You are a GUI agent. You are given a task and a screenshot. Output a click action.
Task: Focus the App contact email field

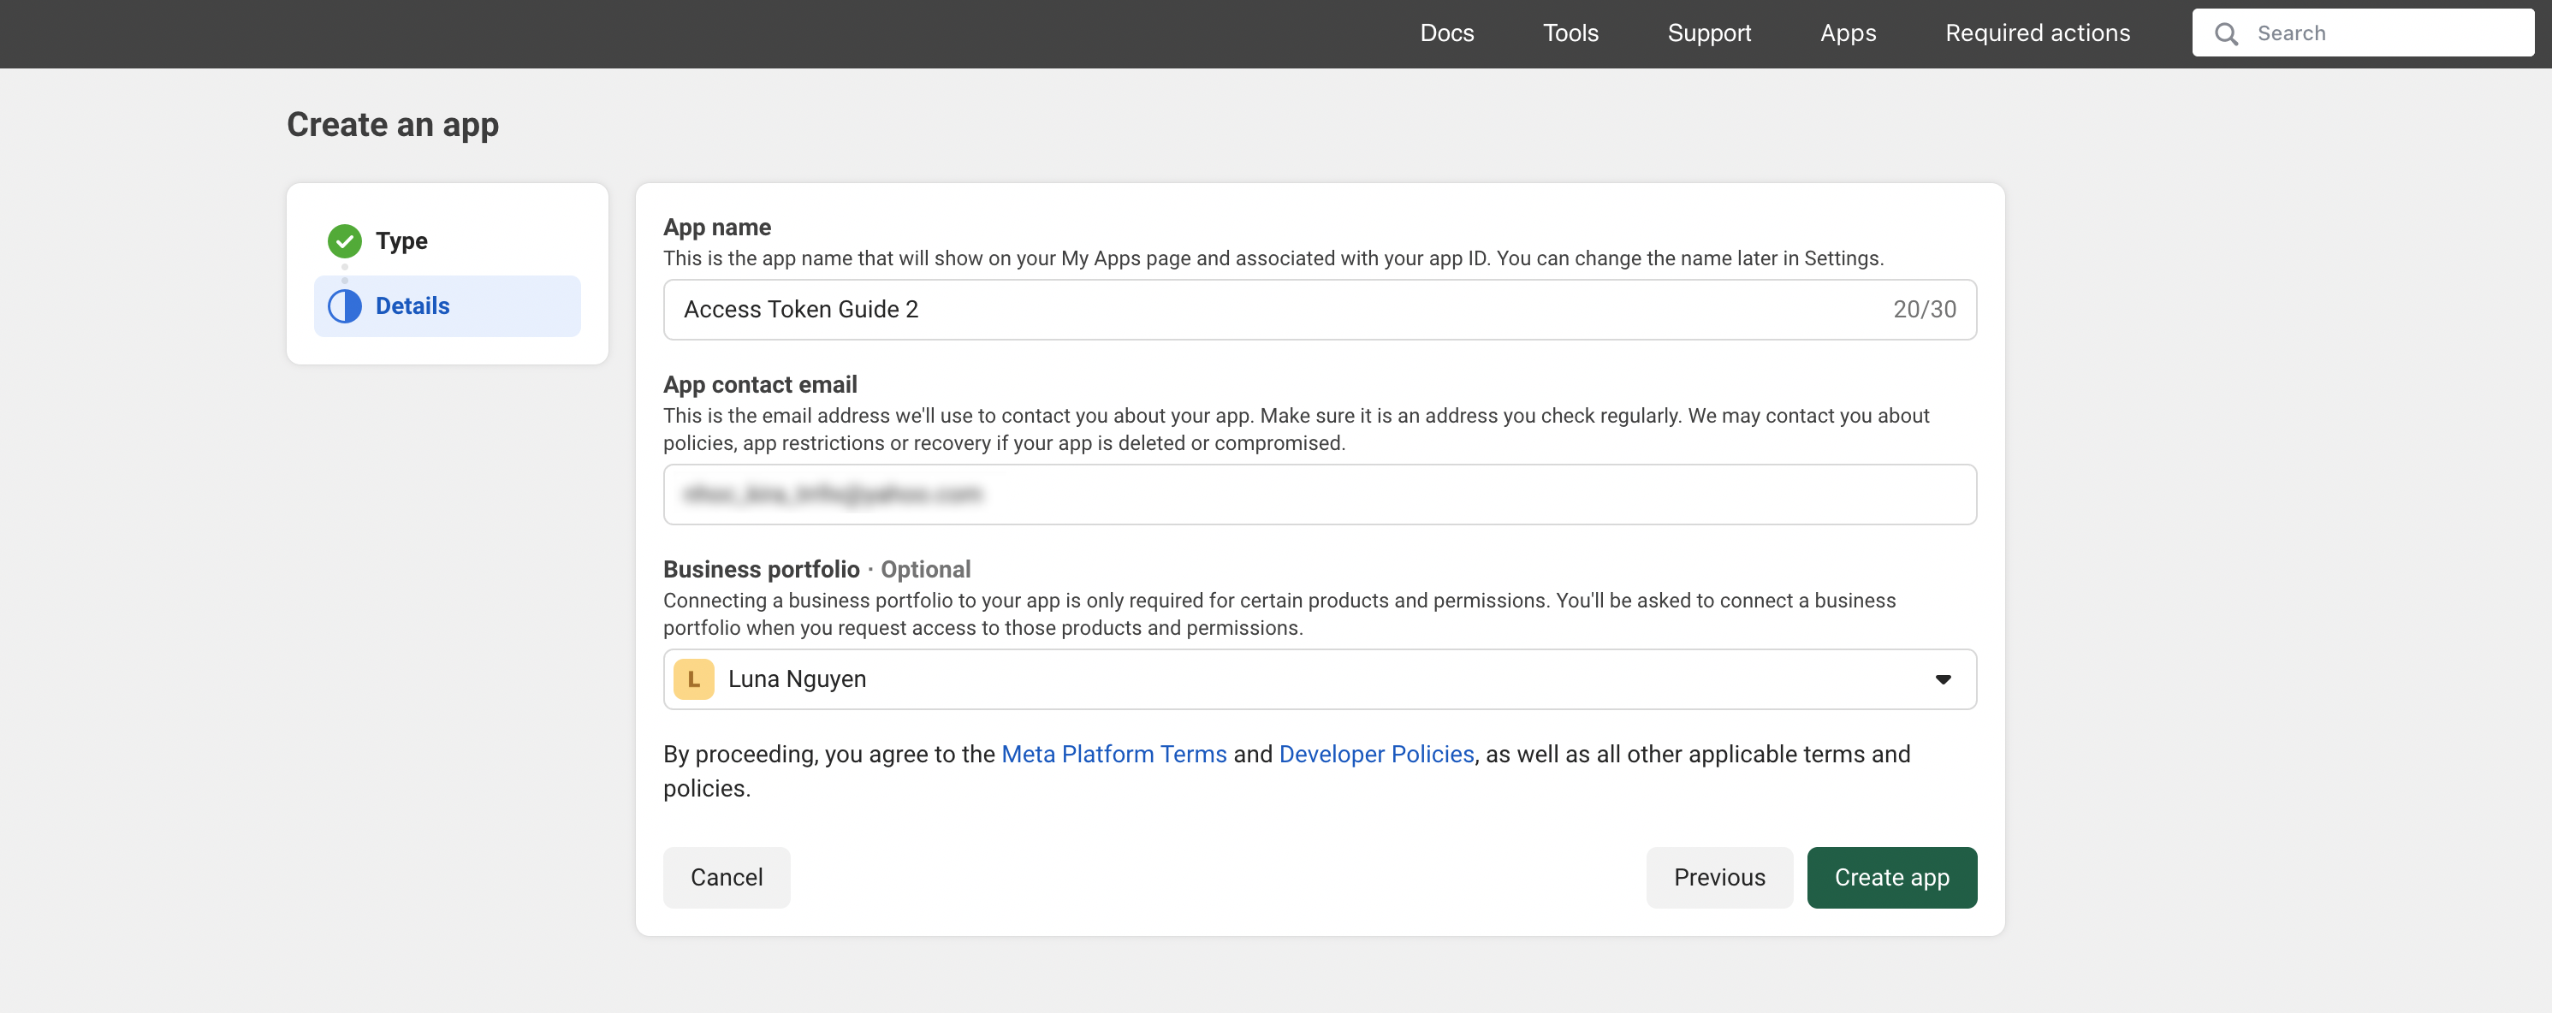coord(1318,495)
